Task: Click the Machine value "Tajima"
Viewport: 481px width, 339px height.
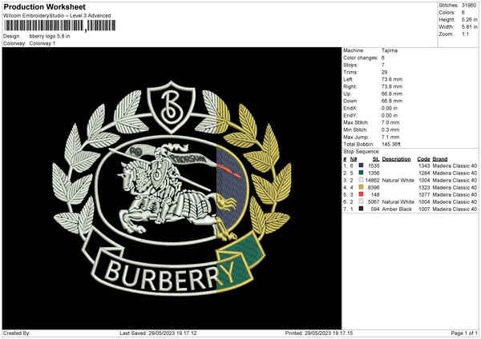Action: click(x=390, y=50)
